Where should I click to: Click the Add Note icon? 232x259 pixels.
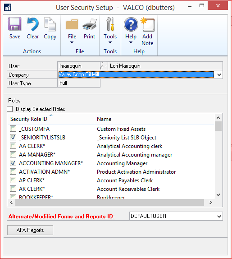tap(147, 24)
